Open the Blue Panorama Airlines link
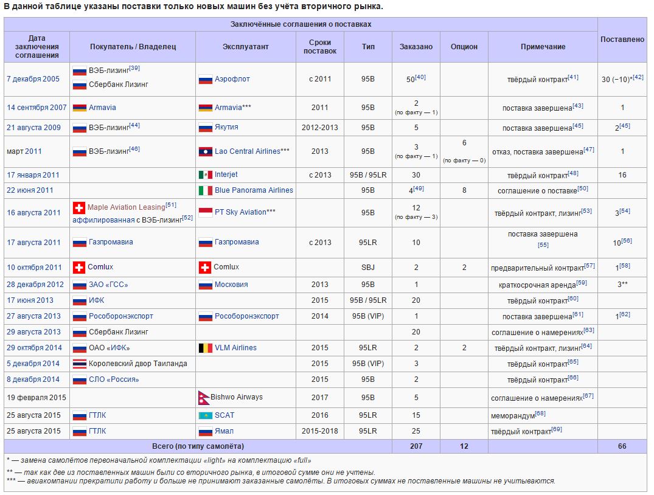 (254, 190)
